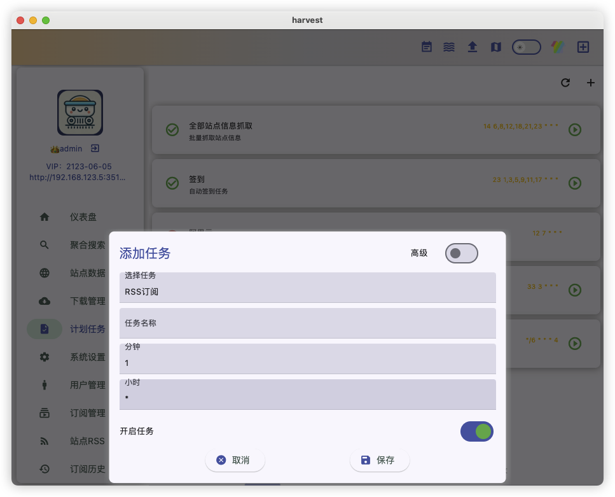Click the upload arrow icon in toolbar
Viewport: 615px width, 497px height.
[473, 47]
